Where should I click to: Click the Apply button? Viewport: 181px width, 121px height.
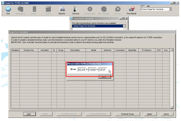[x=150, y=114]
